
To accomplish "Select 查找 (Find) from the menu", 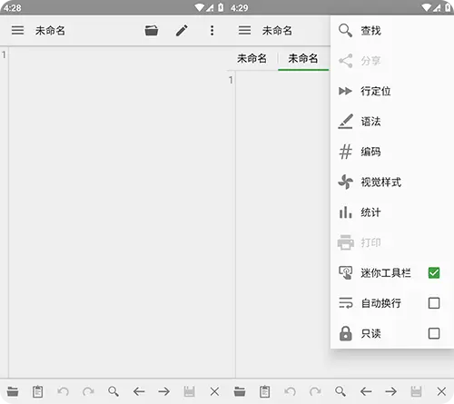I will pos(392,31).
